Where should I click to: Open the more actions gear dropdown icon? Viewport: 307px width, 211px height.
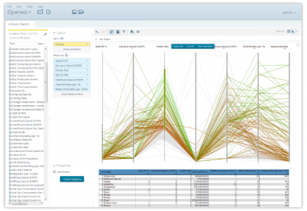(x=139, y=32)
